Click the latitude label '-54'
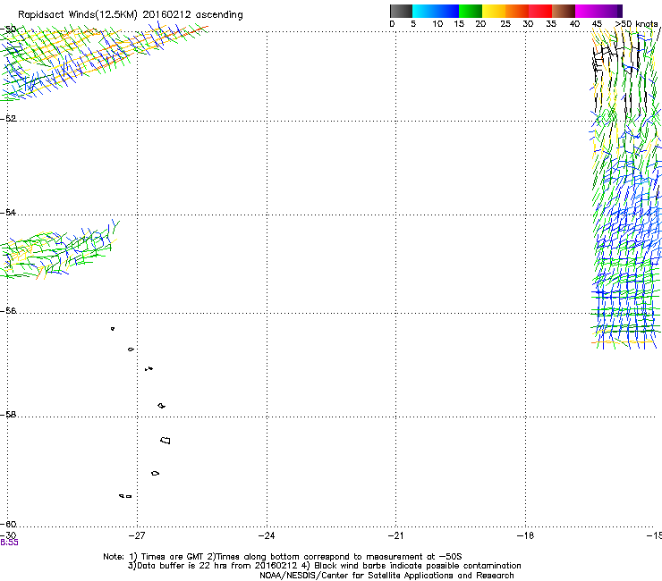 pos(8,212)
